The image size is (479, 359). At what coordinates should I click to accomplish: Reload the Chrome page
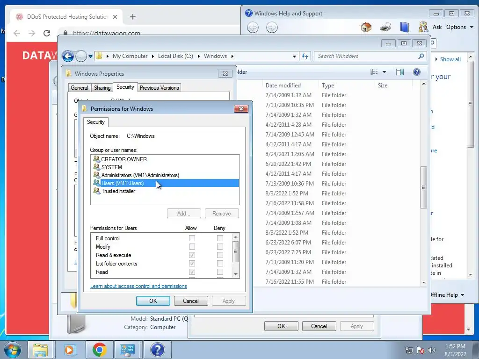(x=46, y=33)
